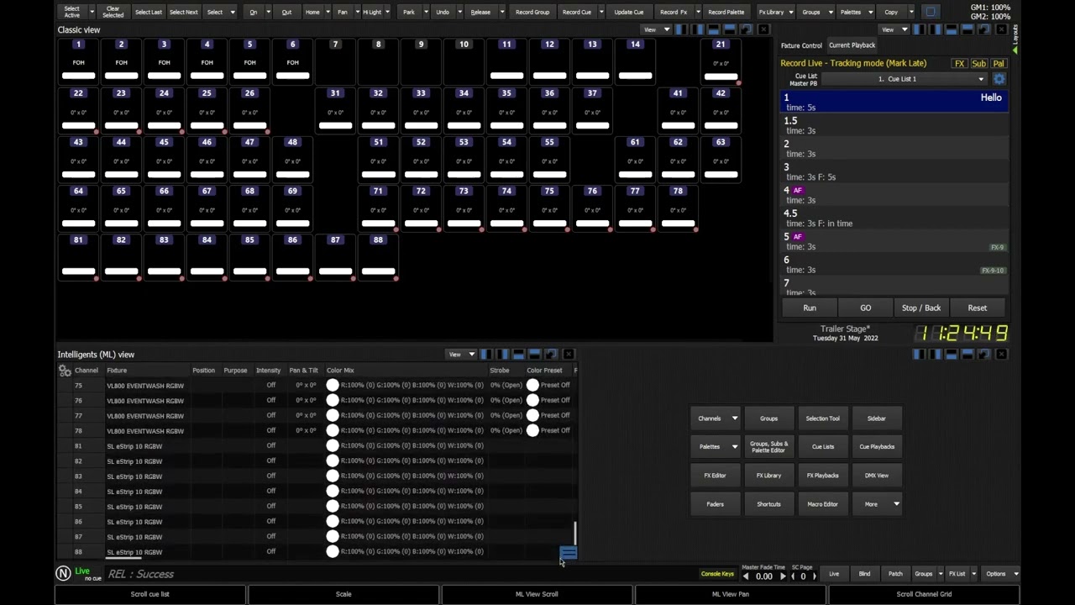Image resolution: width=1075 pixels, height=605 pixels.
Task: Switch to Current Playback tab
Action: pyautogui.click(x=852, y=45)
